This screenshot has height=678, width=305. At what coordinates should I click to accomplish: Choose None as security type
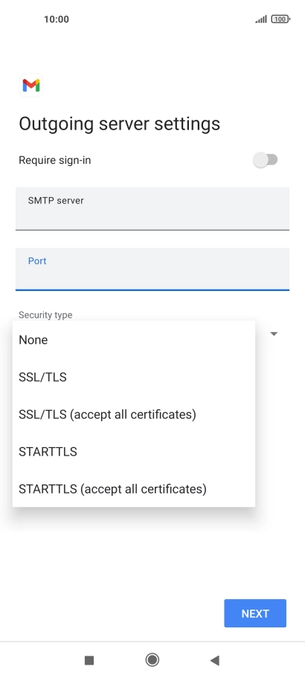click(x=134, y=340)
